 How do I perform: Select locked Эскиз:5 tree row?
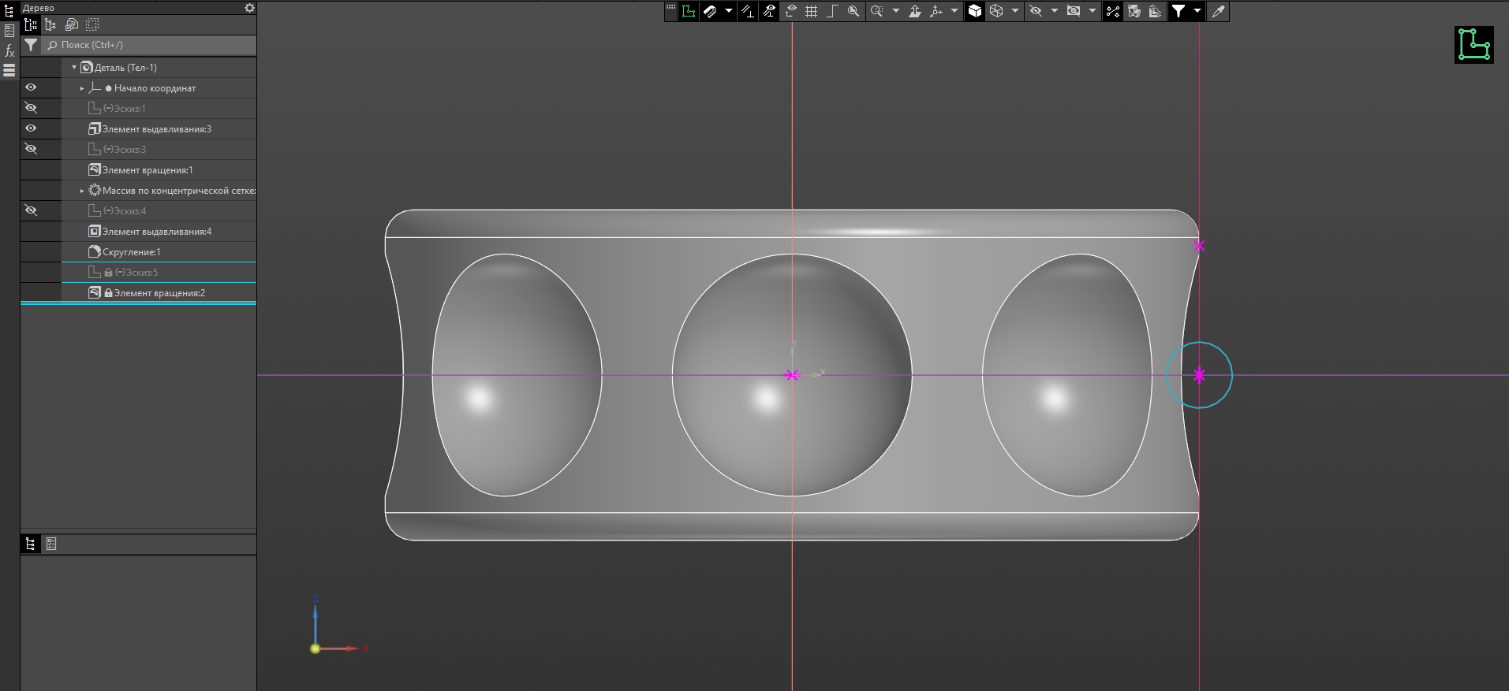point(159,273)
